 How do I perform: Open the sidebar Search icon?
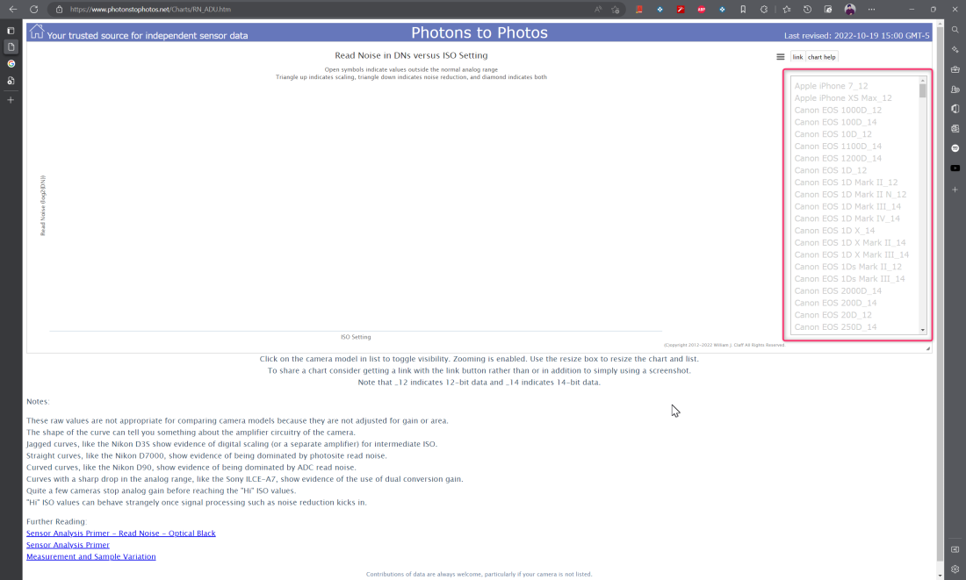(x=955, y=30)
